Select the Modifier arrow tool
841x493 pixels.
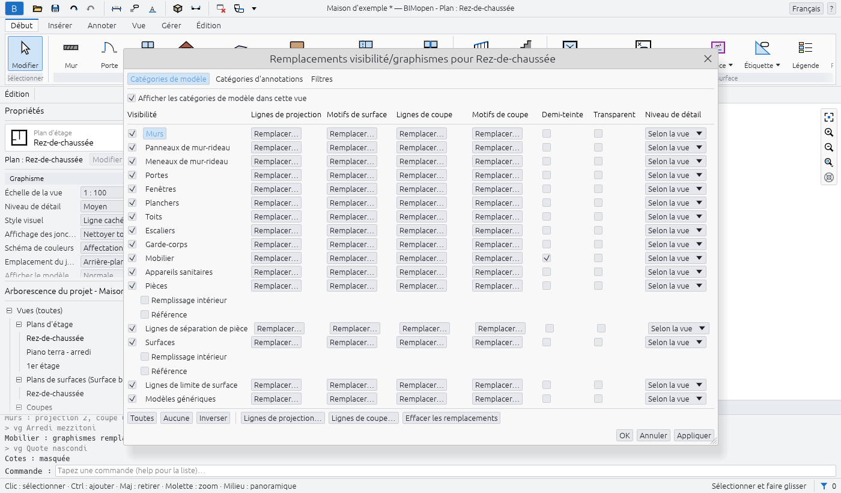click(25, 54)
